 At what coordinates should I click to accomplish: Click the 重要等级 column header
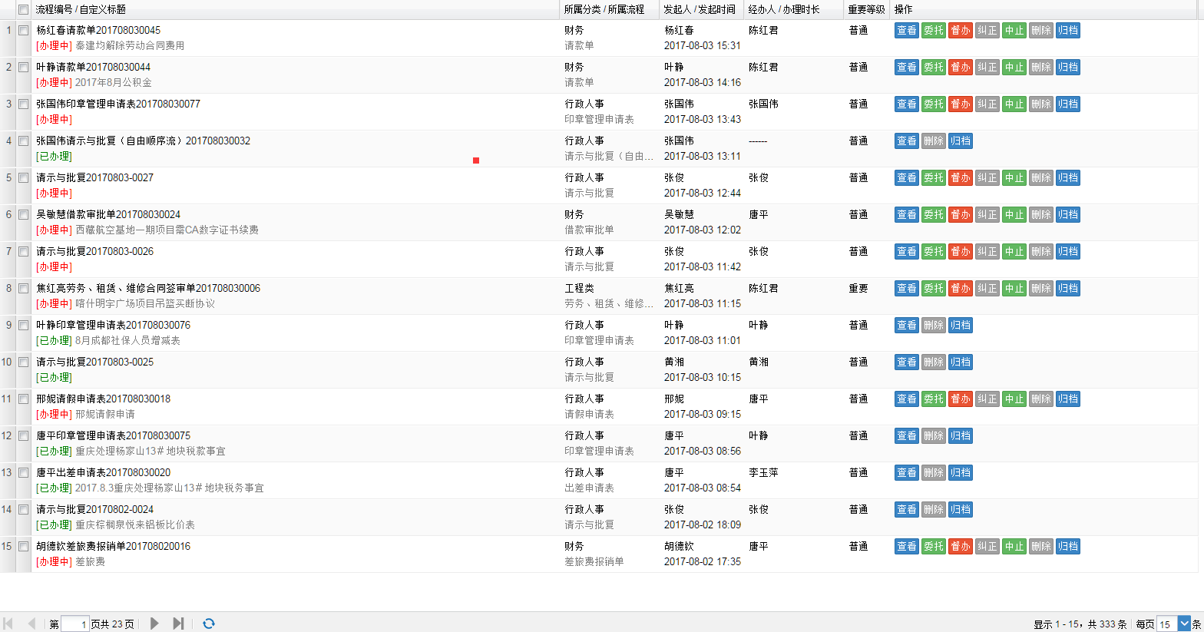click(866, 10)
